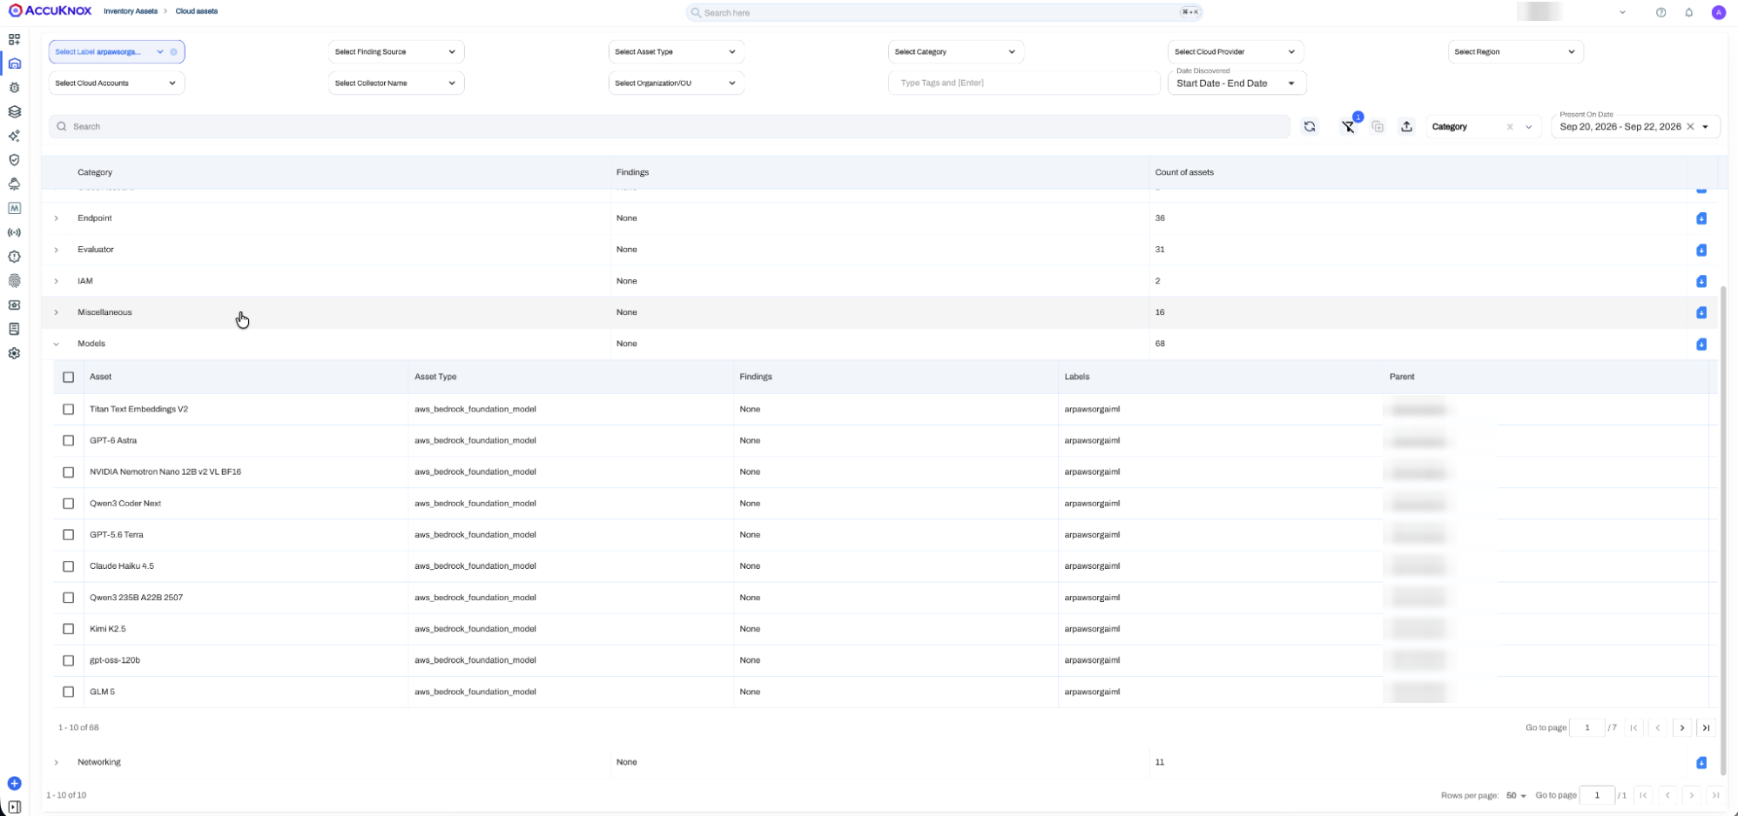This screenshot has height=816, width=1738.
Task: Click the assets Search field
Action: point(670,127)
